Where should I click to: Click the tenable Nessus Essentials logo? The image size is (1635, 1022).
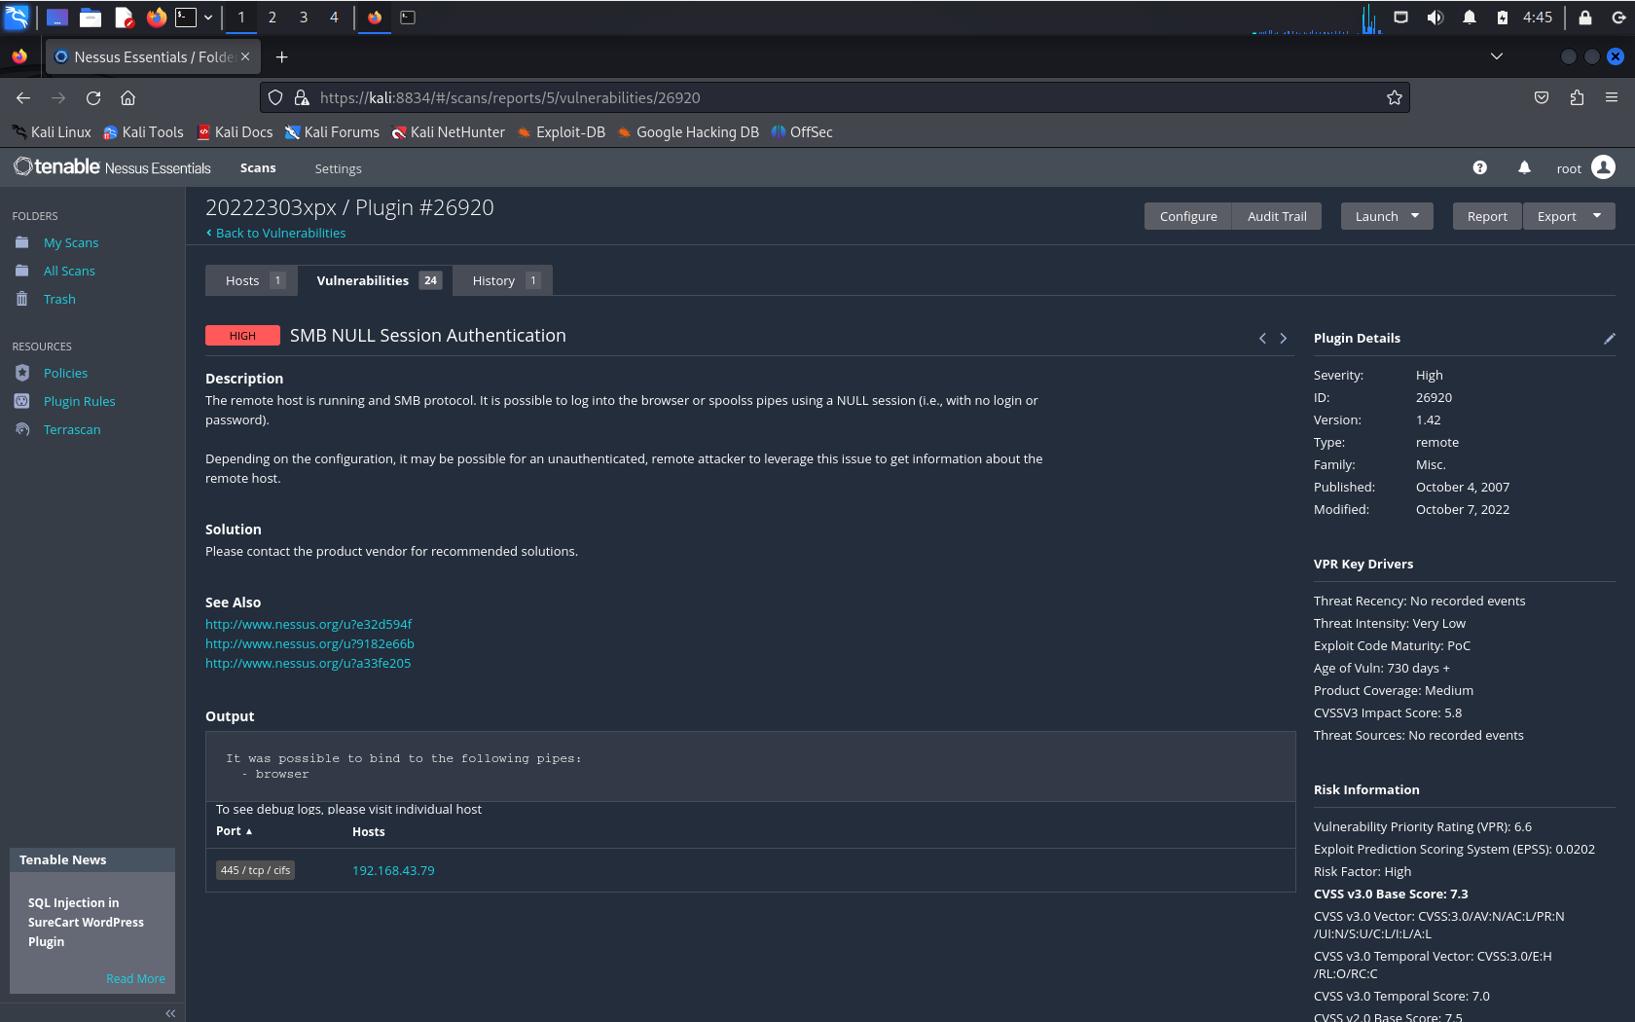pos(112,167)
